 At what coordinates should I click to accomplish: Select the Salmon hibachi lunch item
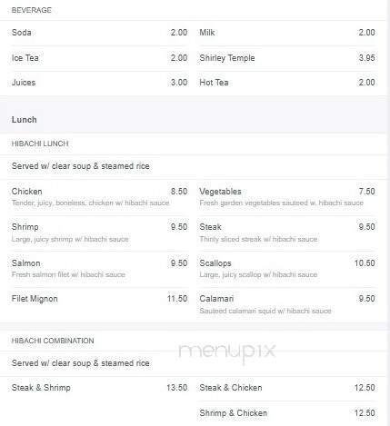(x=99, y=269)
